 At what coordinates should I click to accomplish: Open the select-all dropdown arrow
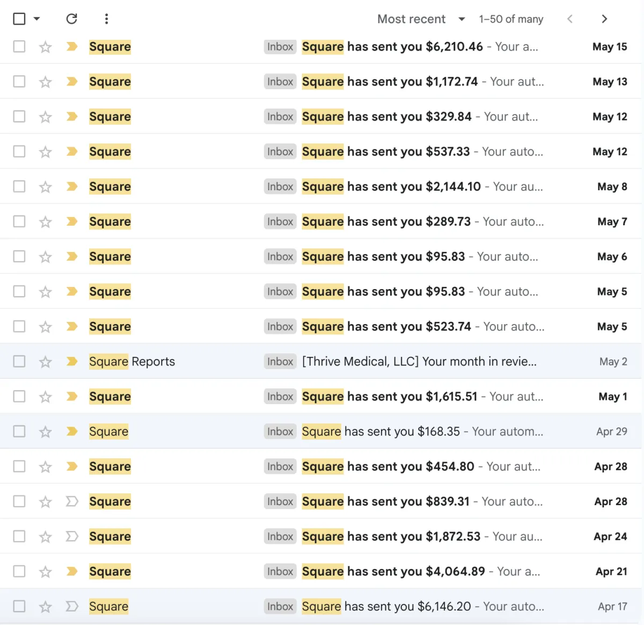click(36, 19)
